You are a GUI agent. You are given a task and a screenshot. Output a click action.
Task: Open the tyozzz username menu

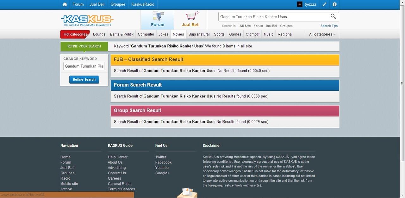click(310, 4)
